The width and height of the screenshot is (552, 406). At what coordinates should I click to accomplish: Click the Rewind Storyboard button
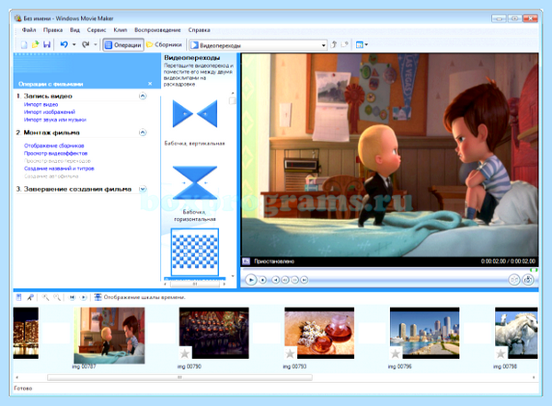pyautogui.click(x=72, y=297)
